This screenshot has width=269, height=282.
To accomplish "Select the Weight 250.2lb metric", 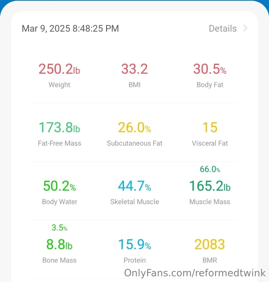I will click(x=59, y=69).
